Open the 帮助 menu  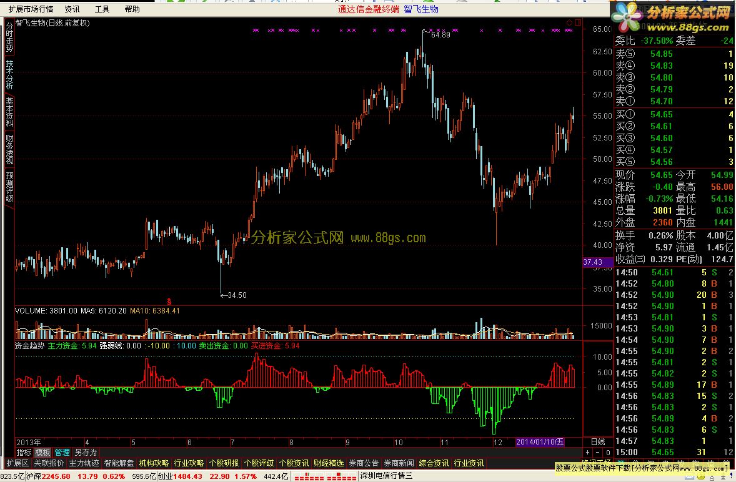point(132,9)
